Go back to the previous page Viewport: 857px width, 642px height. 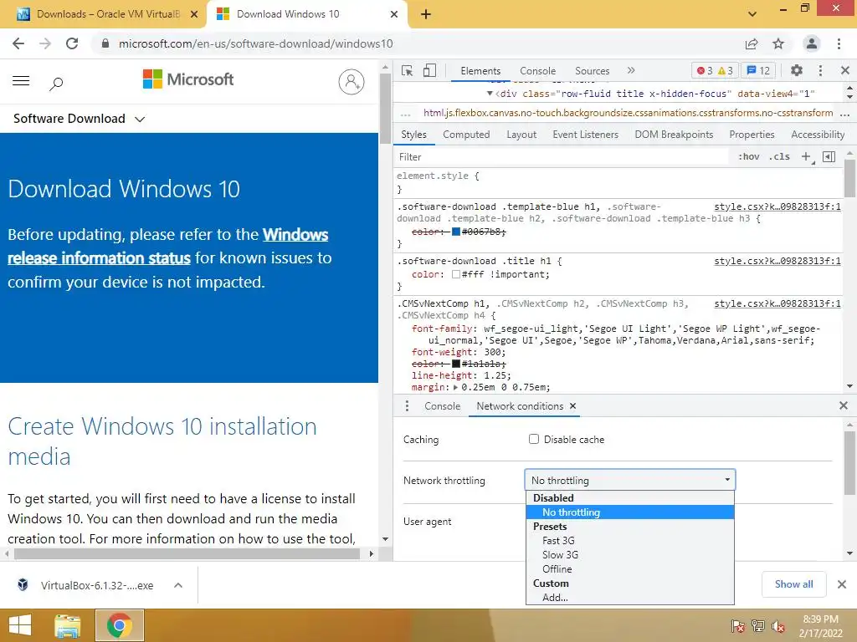[18, 43]
